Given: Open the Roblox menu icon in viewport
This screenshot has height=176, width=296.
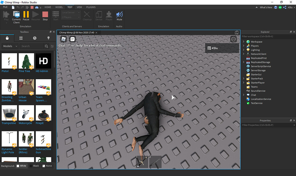Looking at the screenshot, I should coord(63,39).
